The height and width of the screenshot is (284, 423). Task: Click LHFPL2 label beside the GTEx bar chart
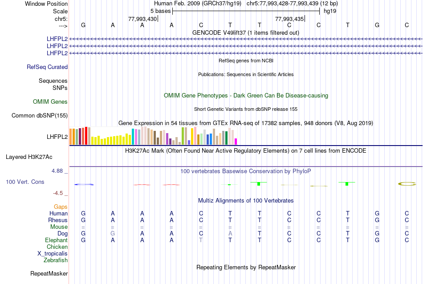click(57, 137)
